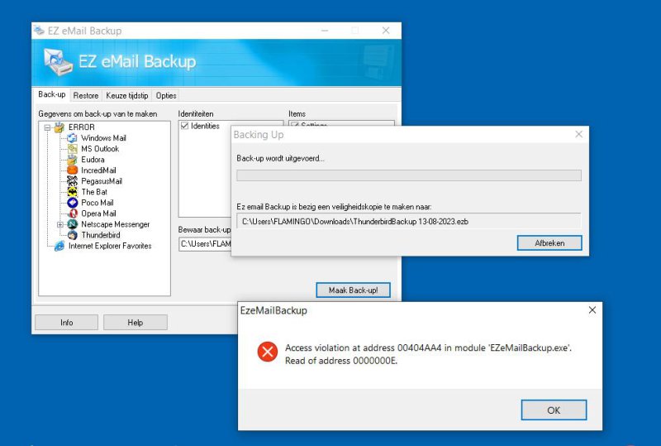This screenshot has width=661, height=446.
Task: Select the Windows Mail icon in tree
Action: tap(73, 138)
